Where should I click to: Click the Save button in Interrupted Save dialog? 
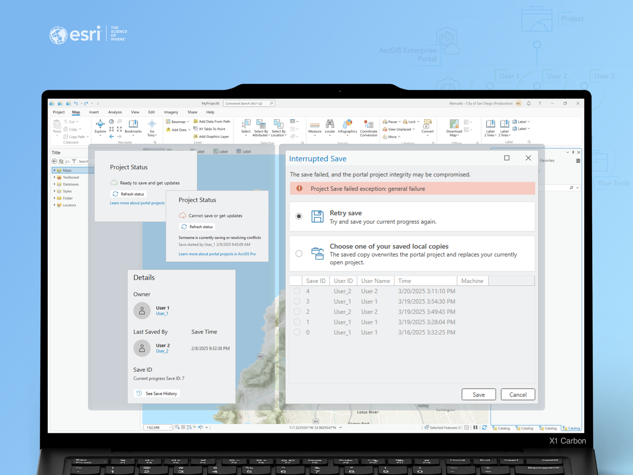(479, 394)
